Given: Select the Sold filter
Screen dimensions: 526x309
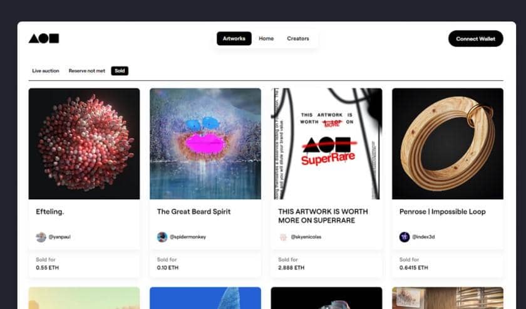Looking at the screenshot, I should (120, 71).
